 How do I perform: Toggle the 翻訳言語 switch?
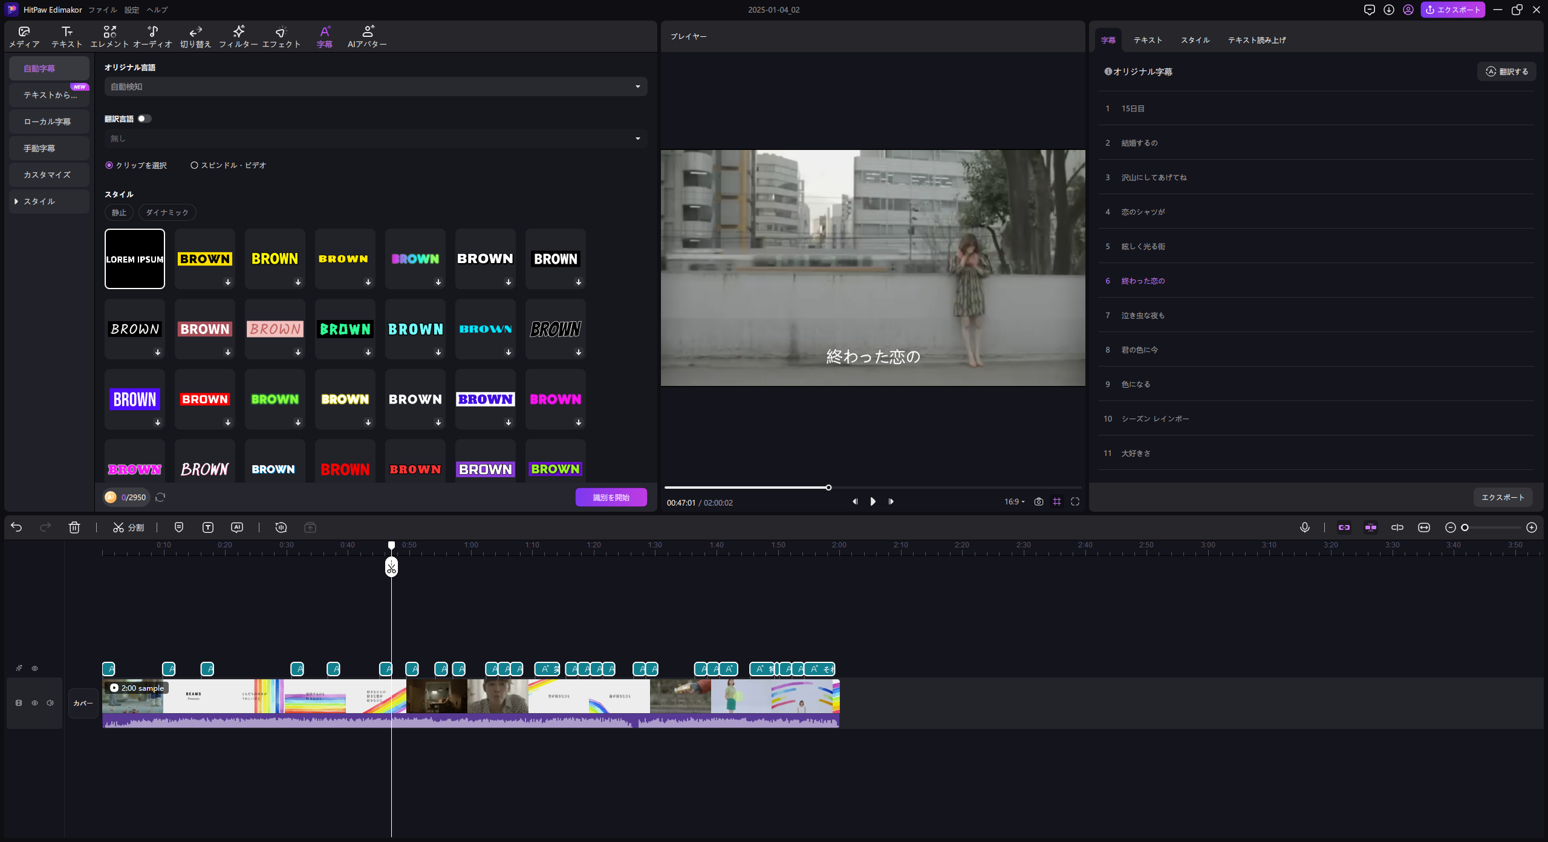coord(145,119)
